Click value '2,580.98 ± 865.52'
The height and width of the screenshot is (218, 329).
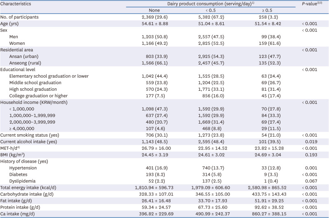[267, 188]
